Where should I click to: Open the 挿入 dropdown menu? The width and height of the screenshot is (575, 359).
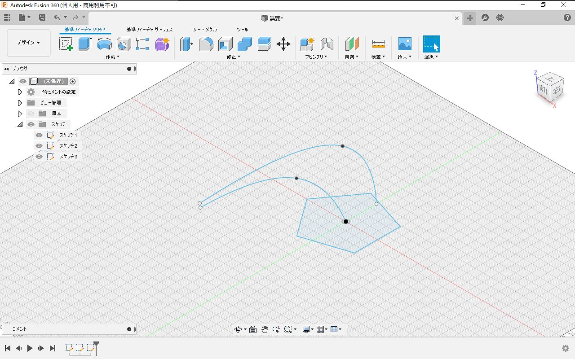(x=405, y=57)
